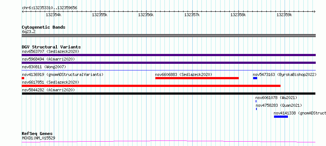Click the nsv6617851 (Sedlazeck2020) label

tap(51, 82)
